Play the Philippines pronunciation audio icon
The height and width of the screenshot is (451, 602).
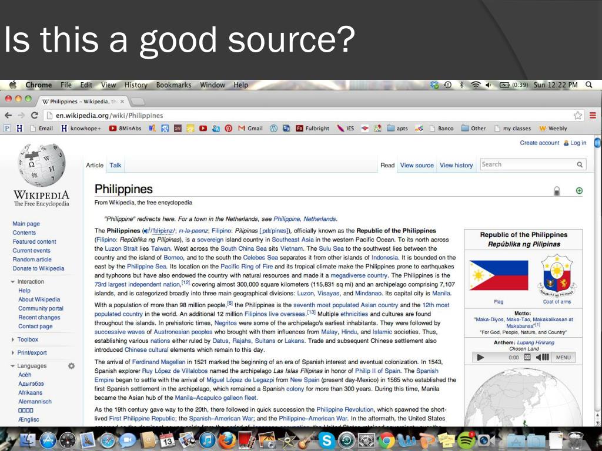146,231
